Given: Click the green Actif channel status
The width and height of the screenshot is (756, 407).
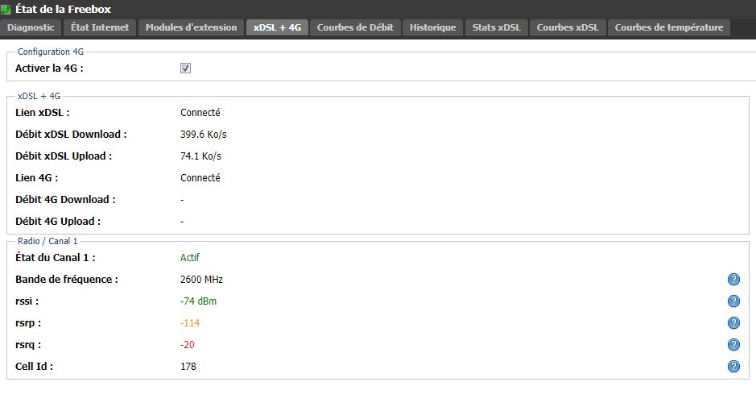Looking at the screenshot, I should point(189,257).
